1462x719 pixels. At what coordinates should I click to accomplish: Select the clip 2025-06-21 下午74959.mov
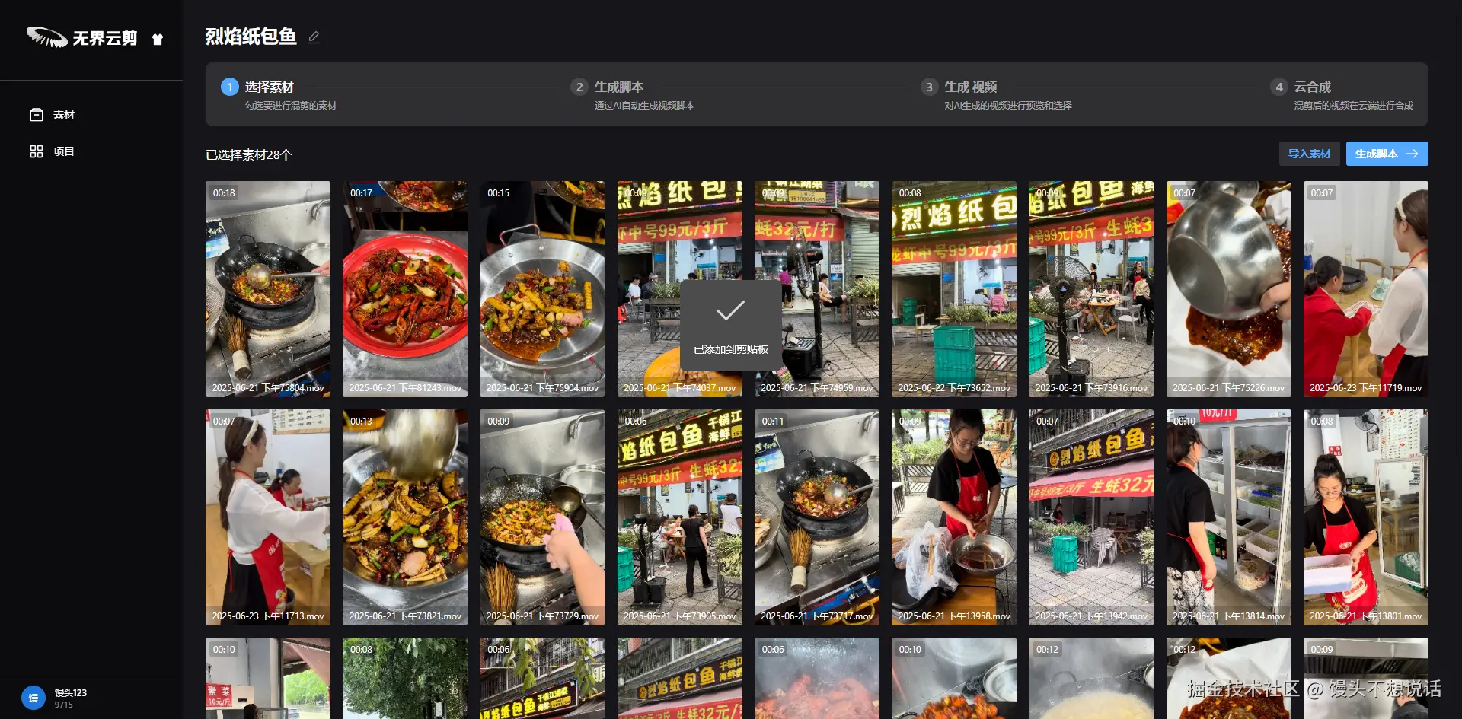pos(817,289)
